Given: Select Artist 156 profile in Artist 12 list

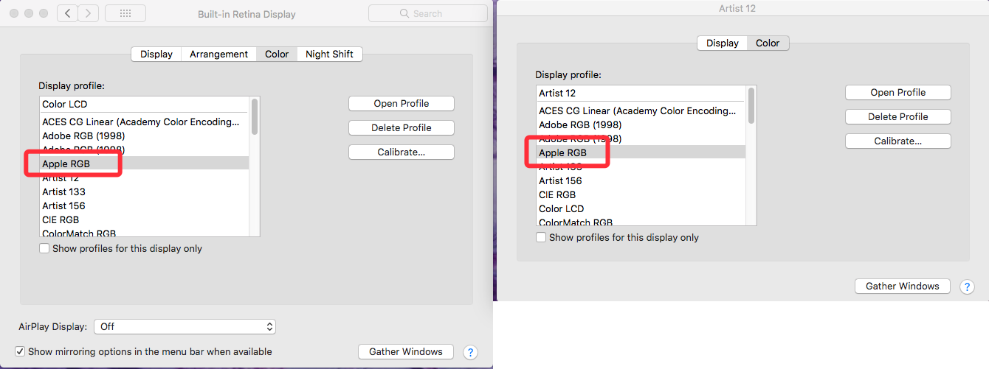Looking at the screenshot, I should pyautogui.click(x=641, y=180).
